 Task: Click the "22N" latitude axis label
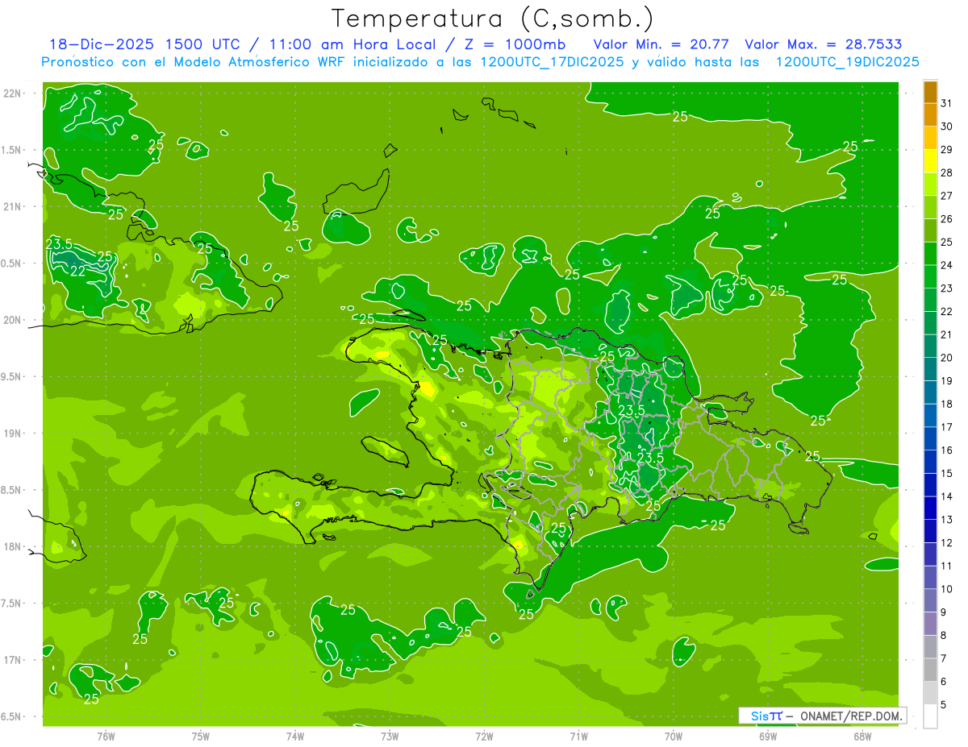pyautogui.click(x=11, y=93)
